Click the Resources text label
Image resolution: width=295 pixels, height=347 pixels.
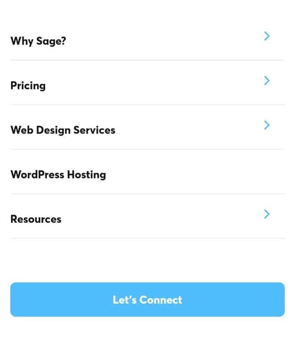coord(36,219)
